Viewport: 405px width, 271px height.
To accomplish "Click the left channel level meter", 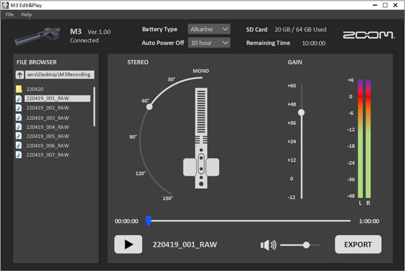I will pyautogui.click(x=360, y=139).
